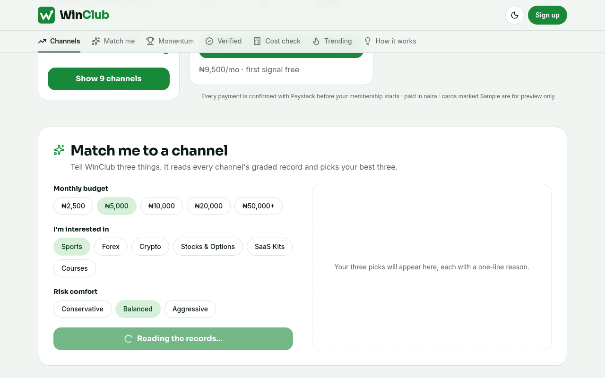Open the How it works tab label

(x=396, y=41)
